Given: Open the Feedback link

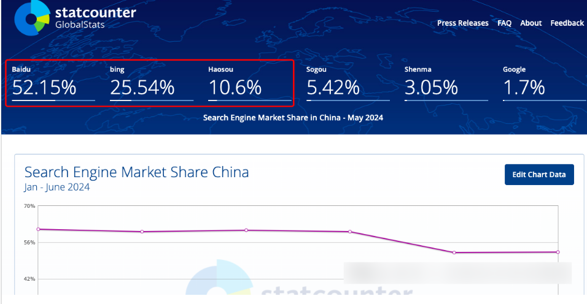Looking at the screenshot, I should point(567,23).
